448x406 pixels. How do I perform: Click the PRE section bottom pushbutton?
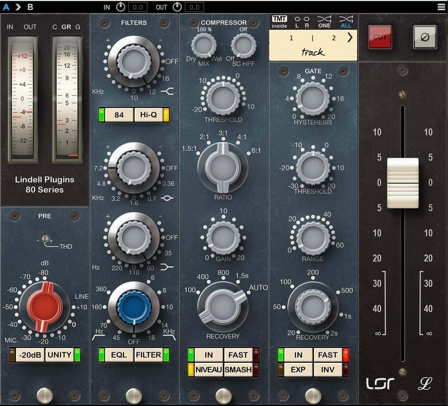[45, 395]
